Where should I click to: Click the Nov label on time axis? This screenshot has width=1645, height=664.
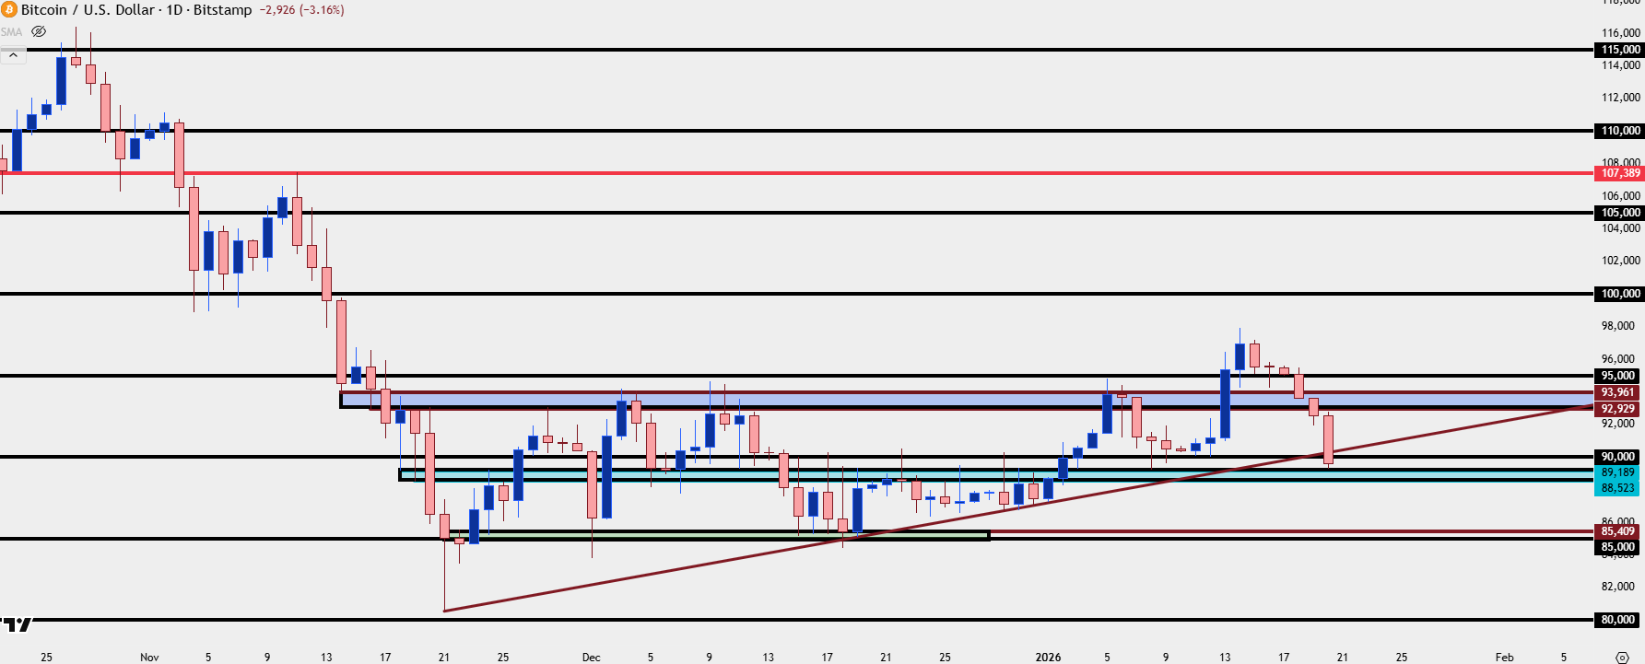point(149,657)
